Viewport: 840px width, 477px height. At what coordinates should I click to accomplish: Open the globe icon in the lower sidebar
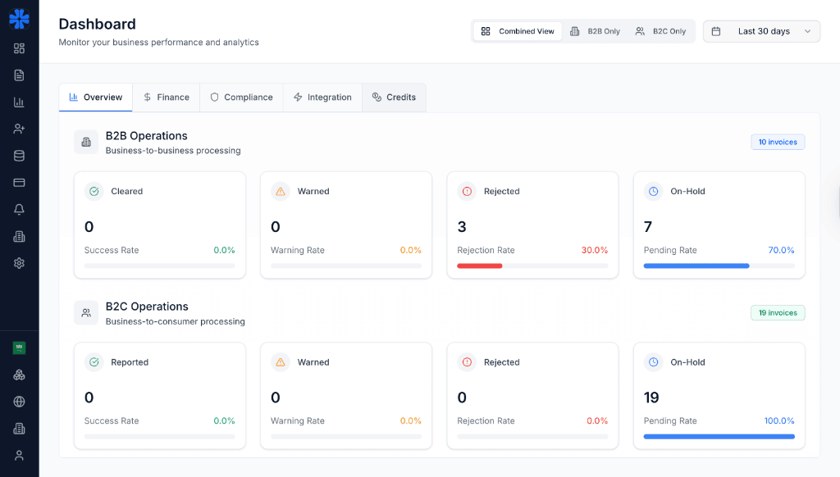tap(19, 401)
